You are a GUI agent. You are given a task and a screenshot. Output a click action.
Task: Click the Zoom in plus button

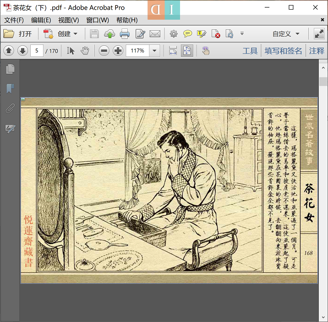coord(118,50)
